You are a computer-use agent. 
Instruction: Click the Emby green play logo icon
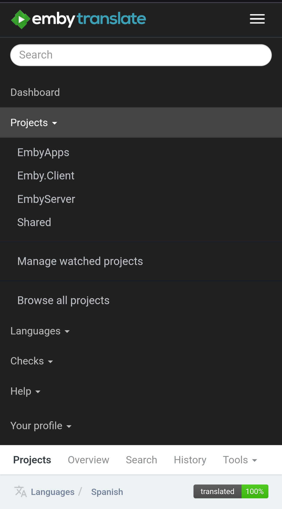click(20, 19)
